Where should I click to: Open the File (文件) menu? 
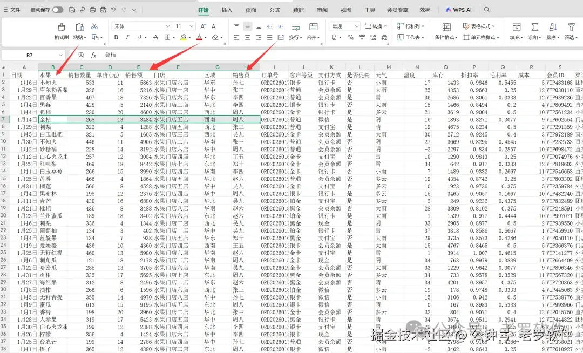(12, 10)
